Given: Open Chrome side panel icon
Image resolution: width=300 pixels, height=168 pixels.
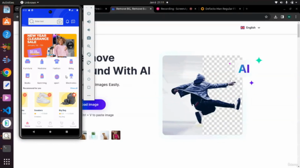Looking at the screenshot, I should (x=282, y=17).
